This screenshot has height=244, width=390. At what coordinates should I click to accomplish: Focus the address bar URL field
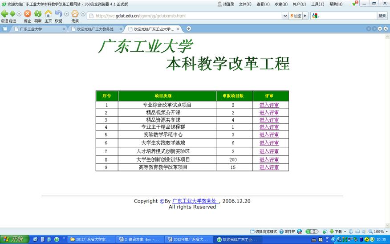(185, 16)
